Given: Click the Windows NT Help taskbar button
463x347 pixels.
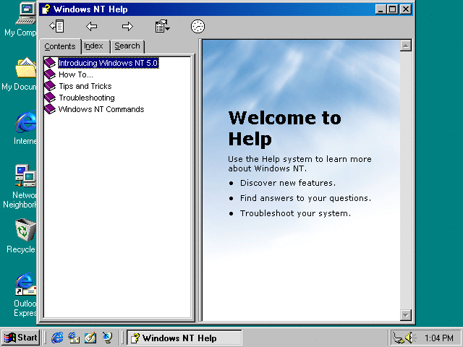Looking at the screenshot, I should [184, 338].
